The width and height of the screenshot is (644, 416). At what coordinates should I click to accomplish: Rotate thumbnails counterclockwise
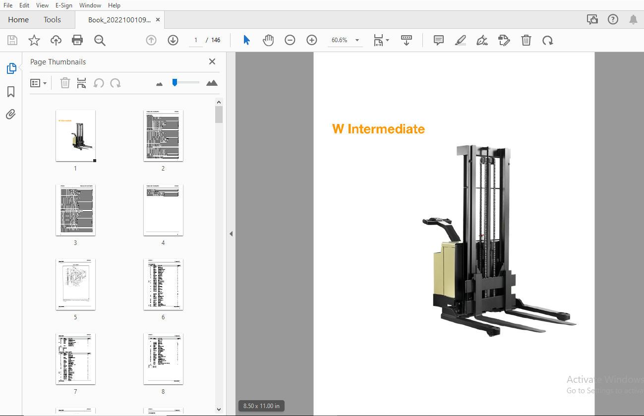[99, 83]
